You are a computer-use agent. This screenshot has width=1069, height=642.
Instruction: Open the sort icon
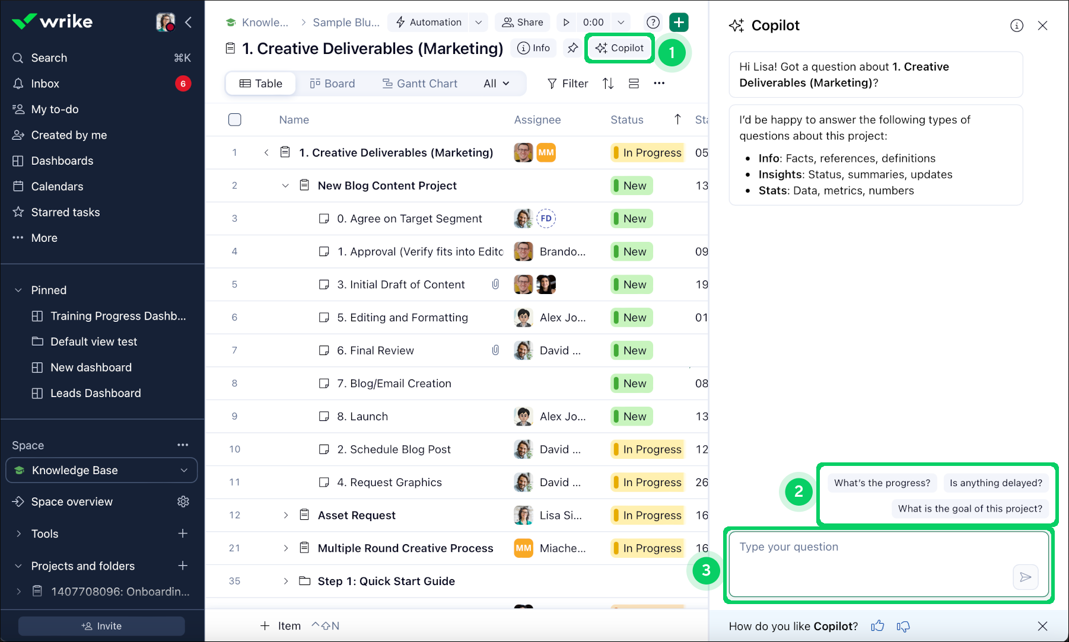(608, 84)
